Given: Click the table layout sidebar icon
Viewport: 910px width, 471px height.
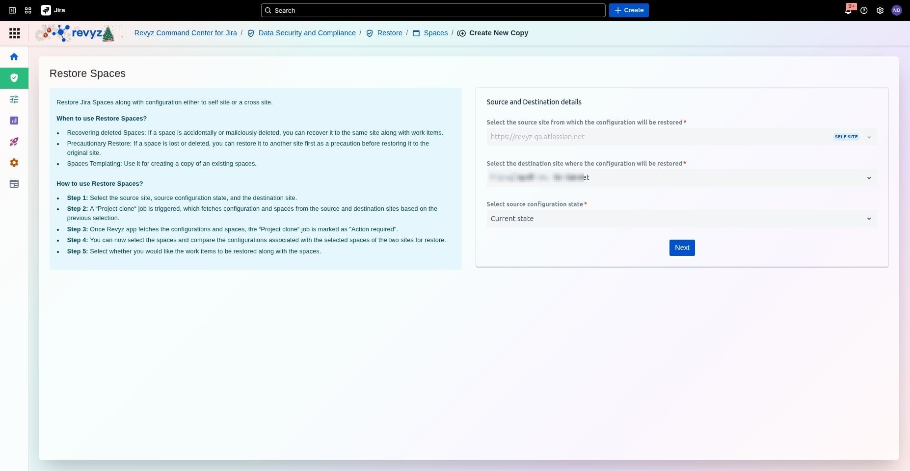Looking at the screenshot, I should point(14,184).
